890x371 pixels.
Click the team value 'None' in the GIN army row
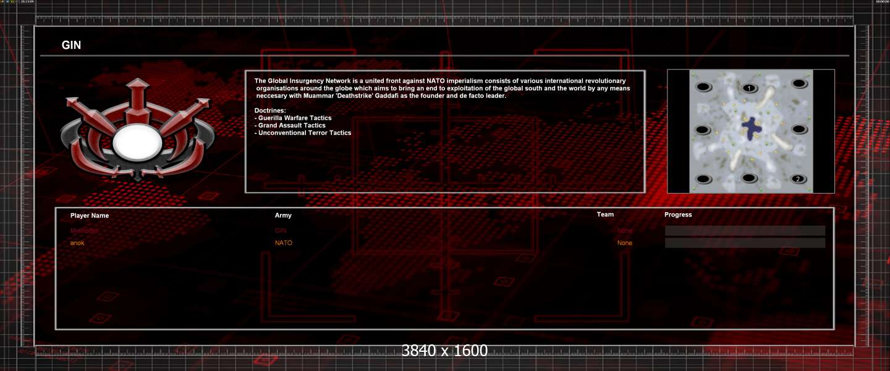(x=625, y=231)
